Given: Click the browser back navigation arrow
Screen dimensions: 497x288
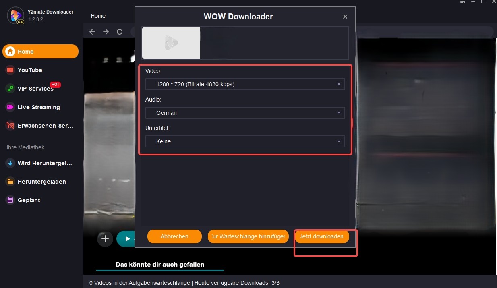Looking at the screenshot, I should pos(92,31).
